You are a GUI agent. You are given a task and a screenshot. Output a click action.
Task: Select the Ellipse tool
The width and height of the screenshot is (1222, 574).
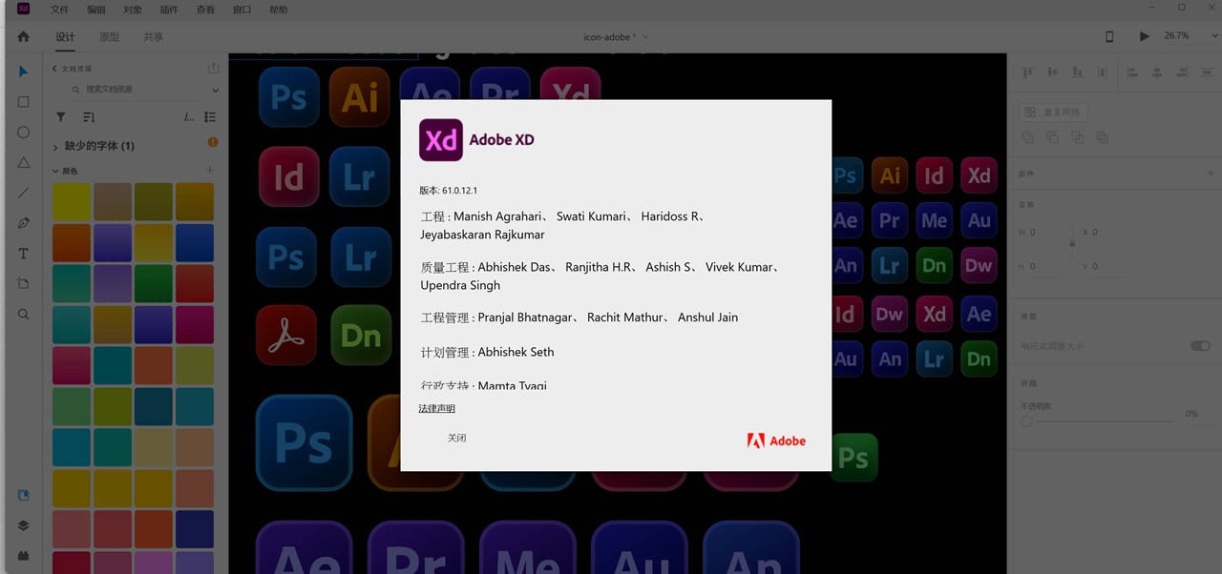pos(24,133)
